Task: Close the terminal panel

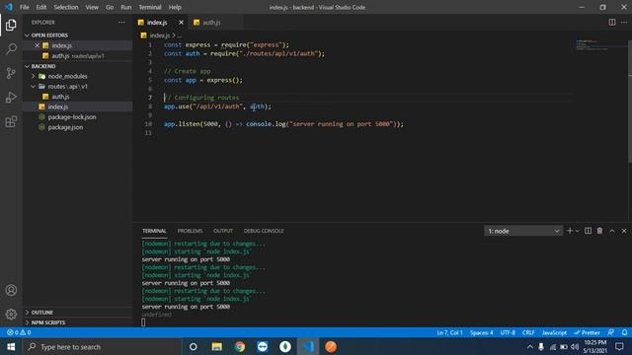Action: [624, 231]
